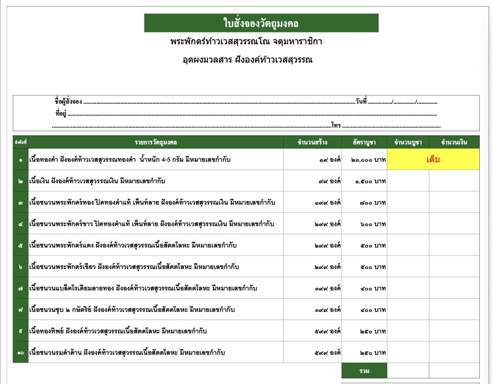Select the ๑๙ องค์ quantity cell
This screenshot has width=492, height=384.
pos(312,159)
